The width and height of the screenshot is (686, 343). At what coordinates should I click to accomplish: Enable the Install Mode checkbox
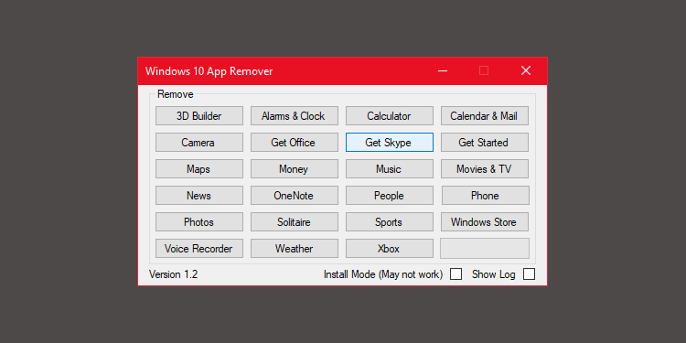[x=456, y=274]
